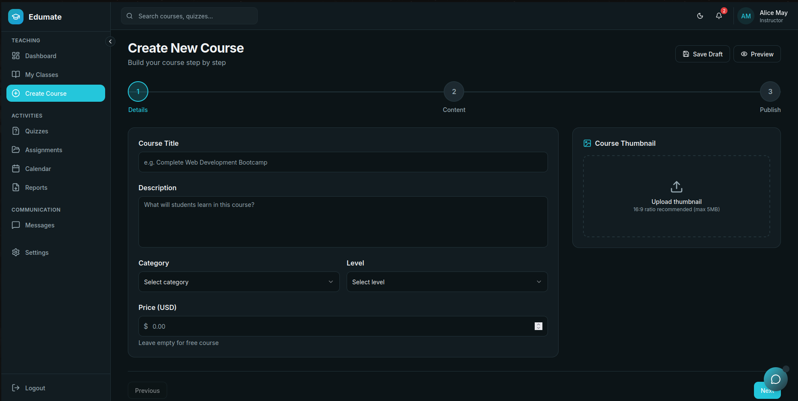
Task: Click the Preview button
Action: pyautogui.click(x=757, y=54)
